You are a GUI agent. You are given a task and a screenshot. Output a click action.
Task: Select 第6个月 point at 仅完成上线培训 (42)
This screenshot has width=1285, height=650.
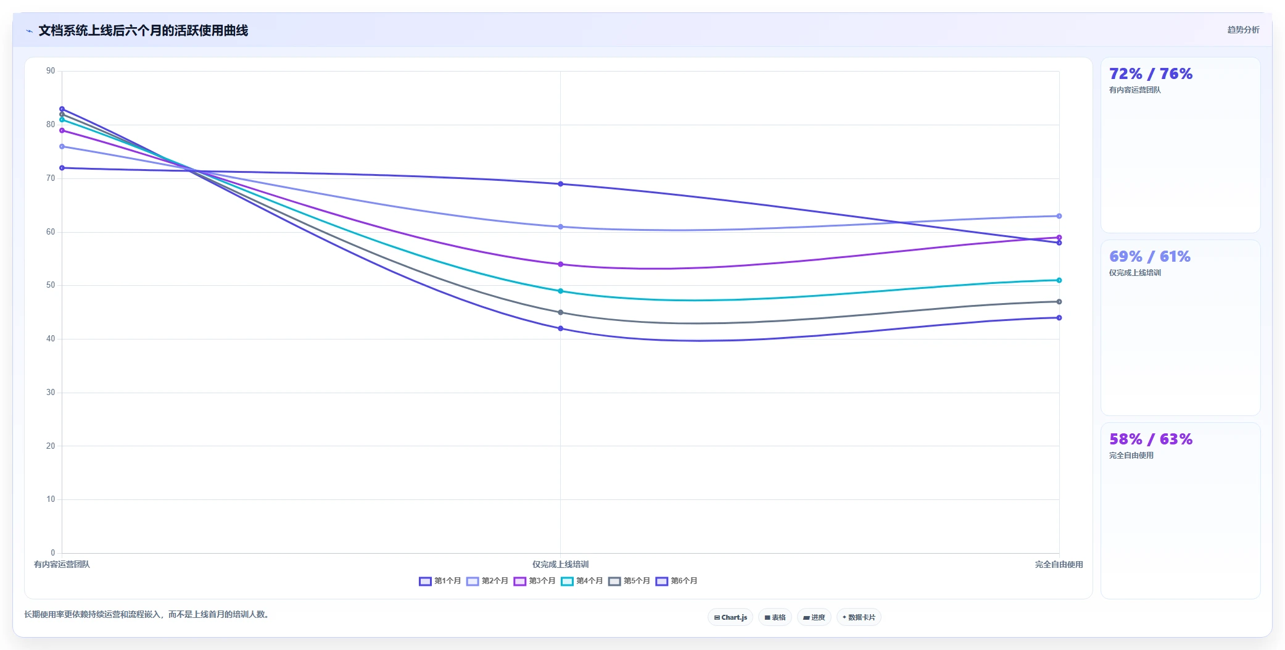pos(560,328)
